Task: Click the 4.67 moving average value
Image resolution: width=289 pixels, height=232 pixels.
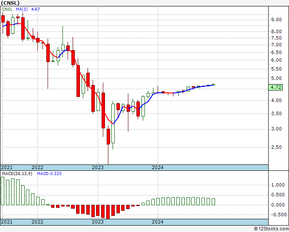Action: point(35,9)
